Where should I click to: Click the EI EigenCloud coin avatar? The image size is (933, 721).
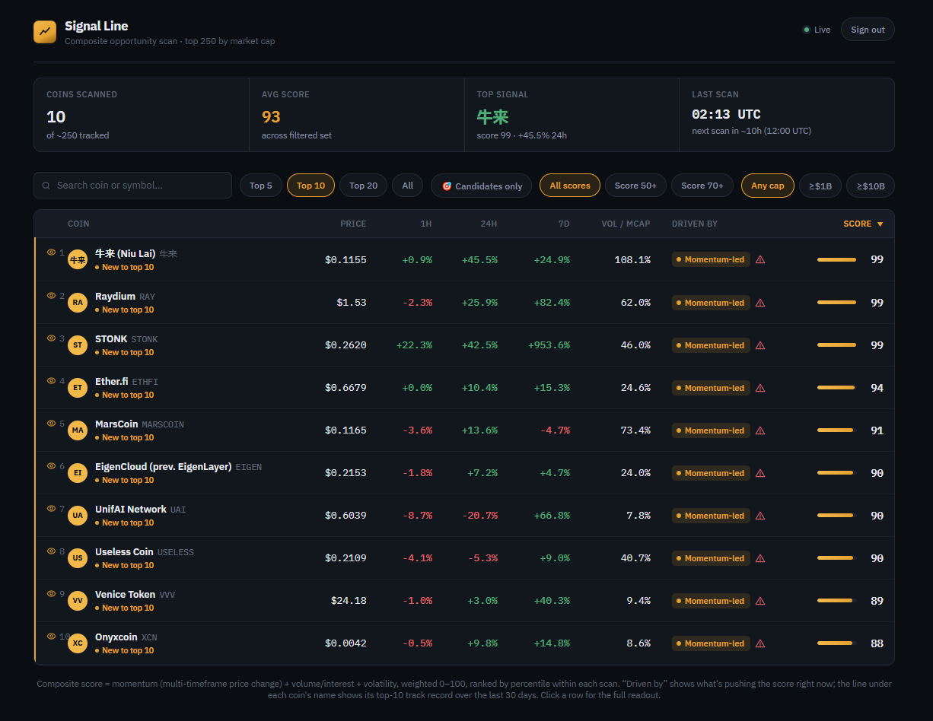tap(78, 472)
